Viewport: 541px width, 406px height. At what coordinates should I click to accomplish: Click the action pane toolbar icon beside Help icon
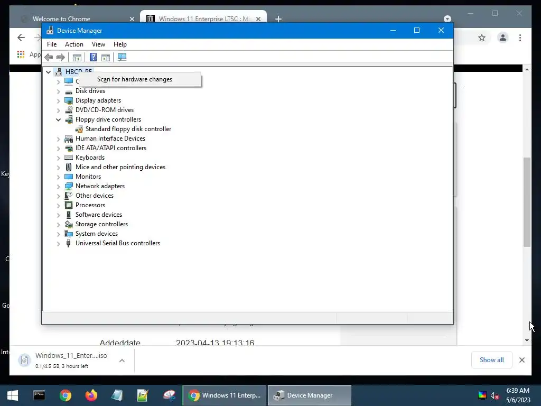point(106,57)
